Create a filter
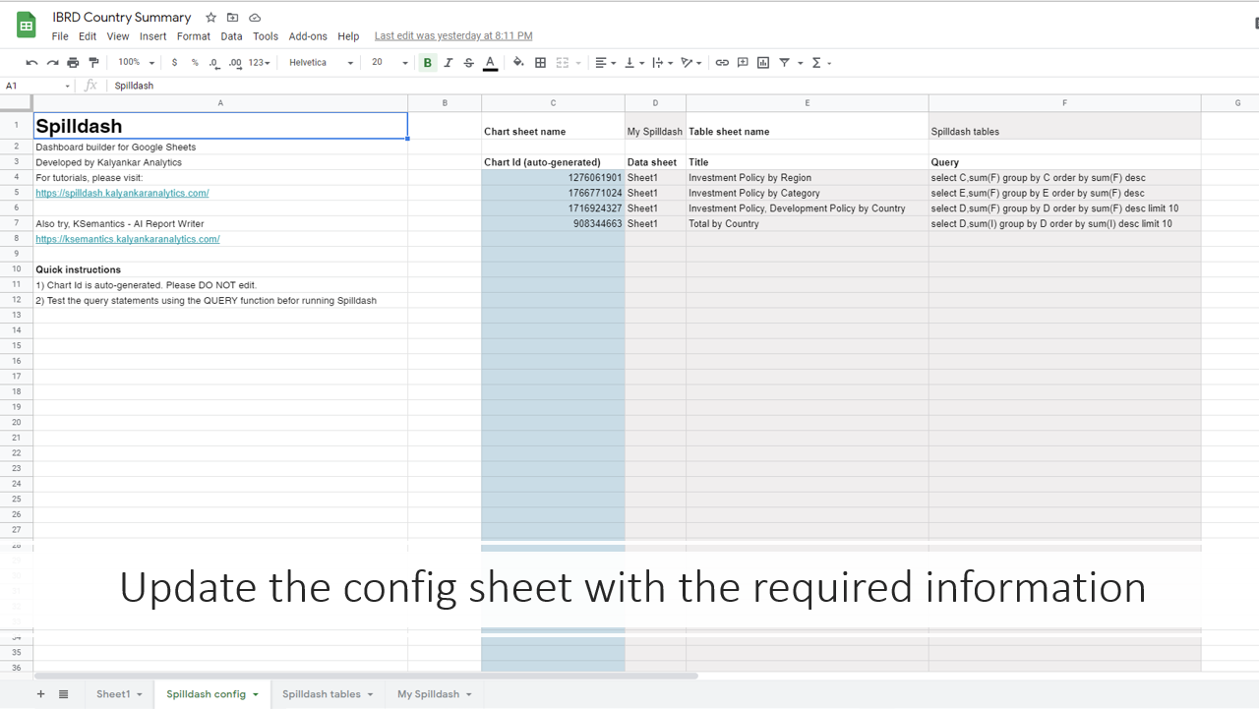This screenshot has width=1259, height=709. coord(785,63)
